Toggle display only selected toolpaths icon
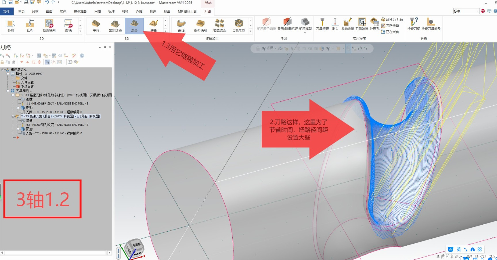 tap(47, 62)
